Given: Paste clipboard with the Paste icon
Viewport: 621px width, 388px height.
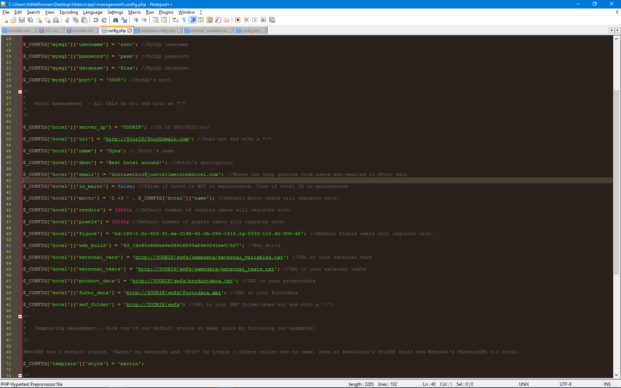Looking at the screenshot, I should (84, 20).
